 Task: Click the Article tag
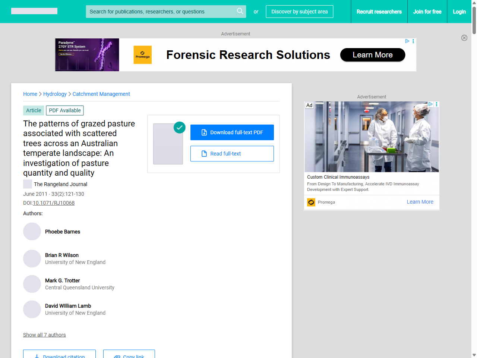34,110
